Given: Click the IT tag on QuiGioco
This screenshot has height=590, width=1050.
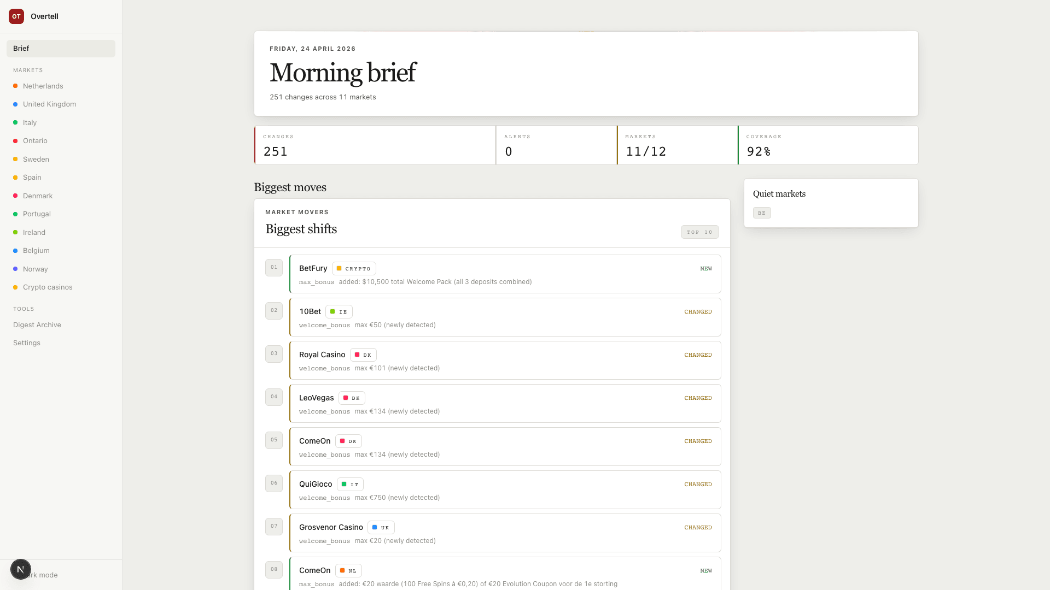Looking at the screenshot, I should pos(350,485).
